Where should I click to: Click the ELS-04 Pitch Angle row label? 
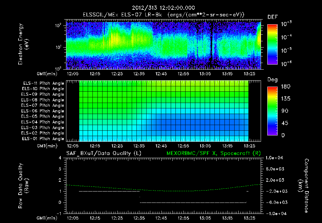click(x=43, y=122)
